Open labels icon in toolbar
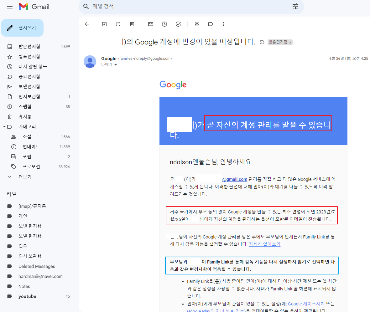 click(211, 24)
